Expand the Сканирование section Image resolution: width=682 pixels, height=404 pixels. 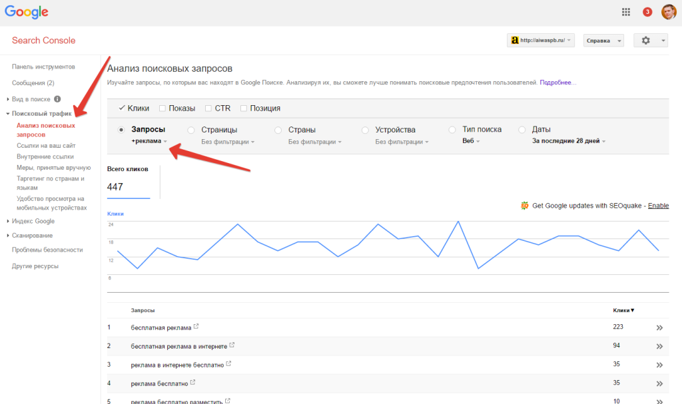pos(8,235)
